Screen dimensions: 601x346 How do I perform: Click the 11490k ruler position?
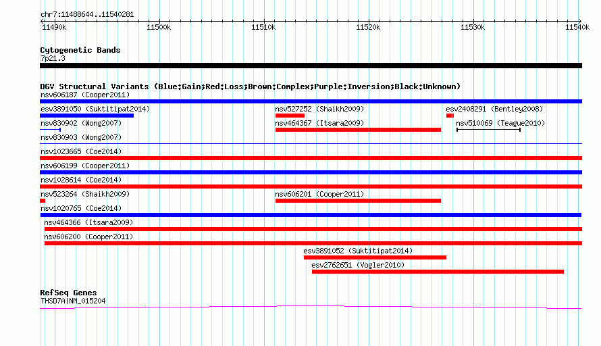(x=53, y=27)
